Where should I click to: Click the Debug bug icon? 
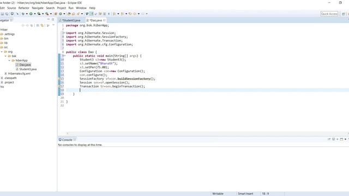[x=23, y=14]
